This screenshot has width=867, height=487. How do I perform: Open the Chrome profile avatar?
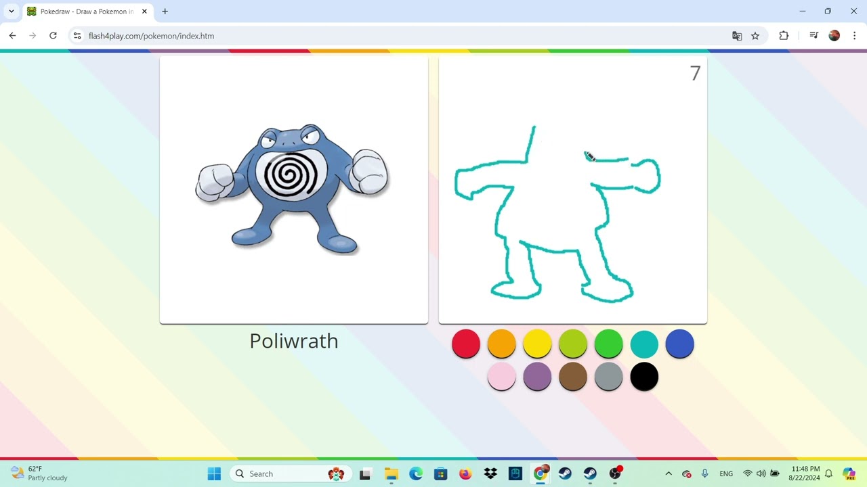pyautogui.click(x=834, y=36)
